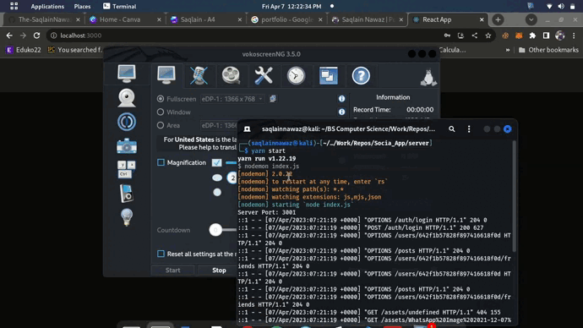
Task: Open a new browser tab with plus
Action: tap(498, 19)
